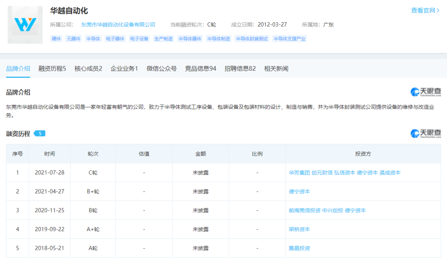Select the 半导体封装测试 tag

tap(252, 39)
